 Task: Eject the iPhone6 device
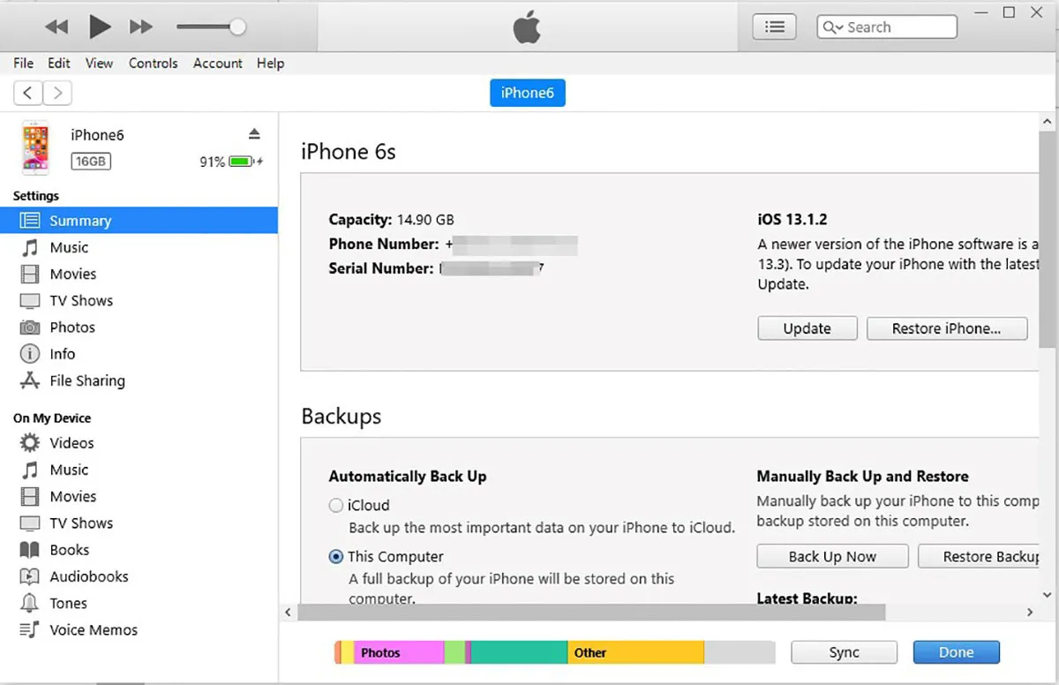[254, 133]
